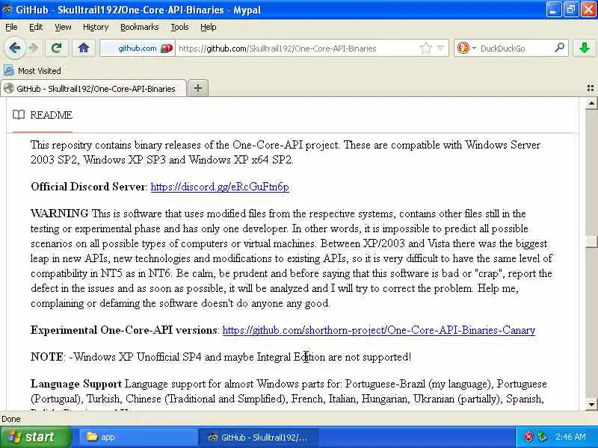The width and height of the screenshot is (598, 448).
Task: Click the 'Experimental One-Core-API versions' text
Action: 124,330
